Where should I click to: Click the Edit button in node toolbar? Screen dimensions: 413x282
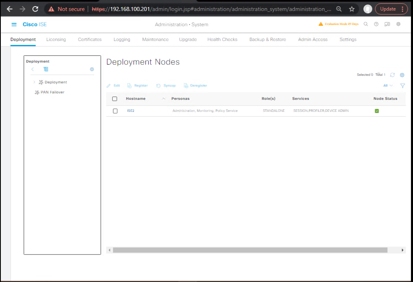[x=113, y=86]
